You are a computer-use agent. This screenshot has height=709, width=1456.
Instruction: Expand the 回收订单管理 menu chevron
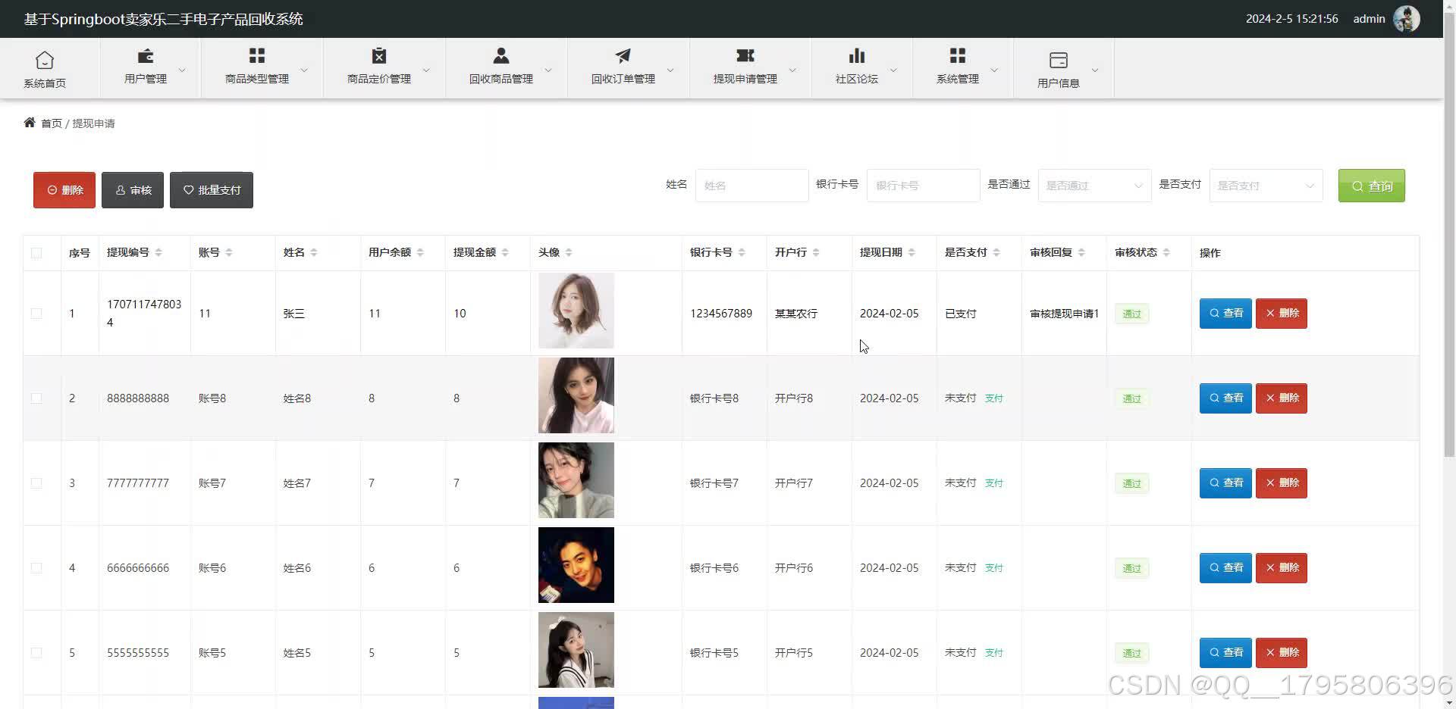(x=670, y=70)
